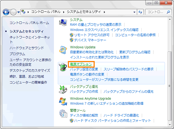Screen dimensions: 174x129
Task: Click コンピューターの名前の参照 link
Action: 135,35
